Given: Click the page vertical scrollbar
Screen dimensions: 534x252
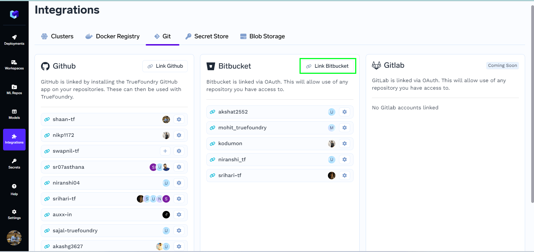Looking at the screenshot, I should coord(532,104).
